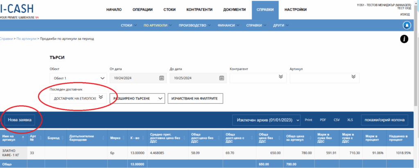The height and width of the screenshot is (168, 419).
Task: Switch to the НАСТРОЙКИ tab
Action: tap(295, 9)
